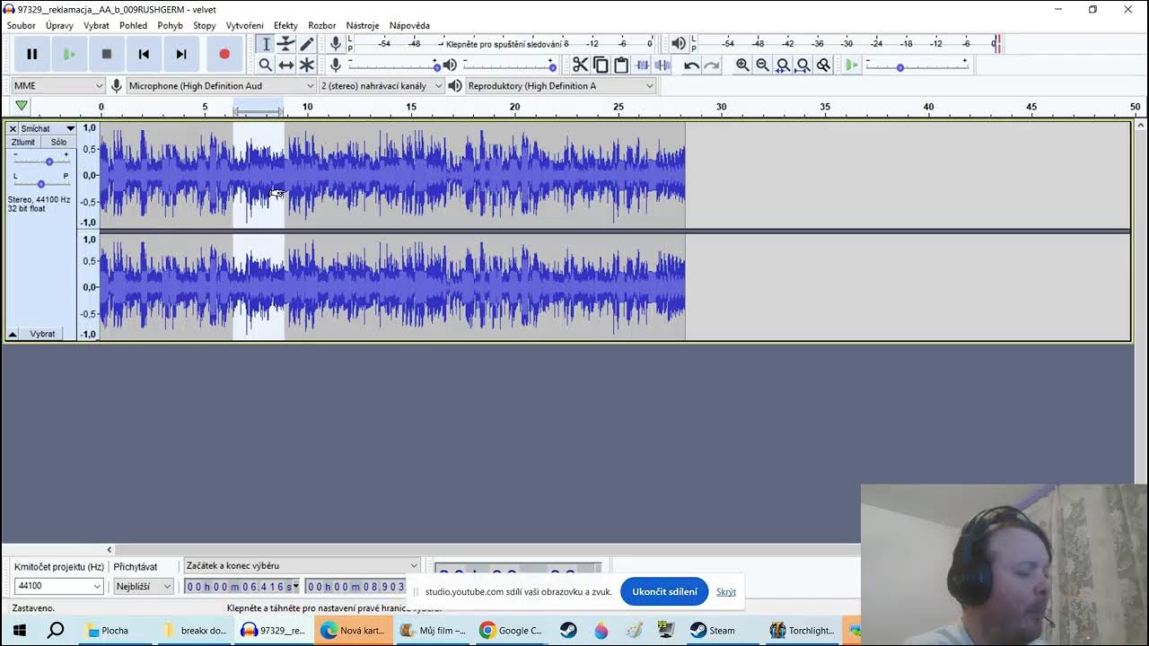Select the Selection (I-beam) tool

pyautogui.click(x=265, y=43)
